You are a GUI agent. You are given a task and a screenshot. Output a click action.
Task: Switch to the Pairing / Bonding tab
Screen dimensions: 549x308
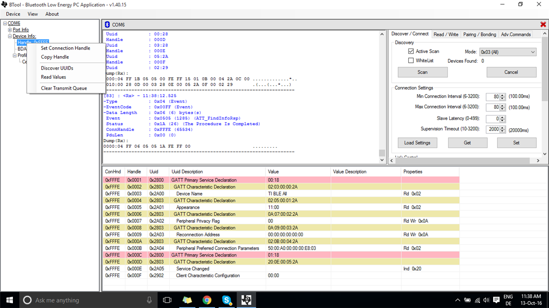(479, 34)
